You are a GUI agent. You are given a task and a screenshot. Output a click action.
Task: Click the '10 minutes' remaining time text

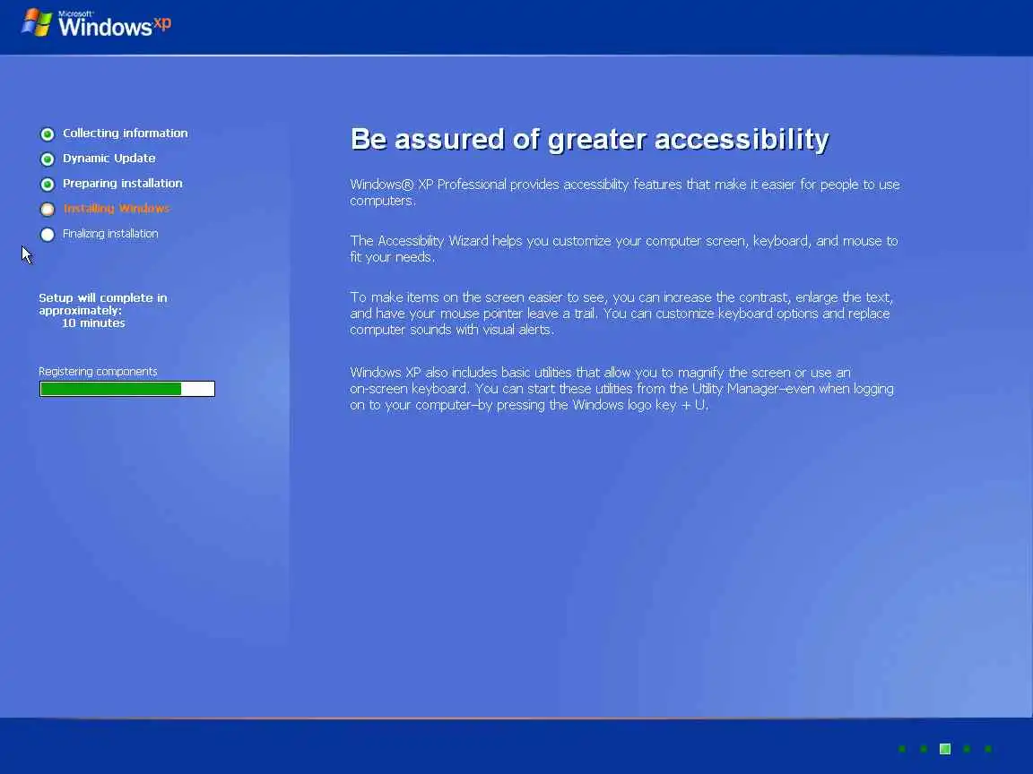93,323
